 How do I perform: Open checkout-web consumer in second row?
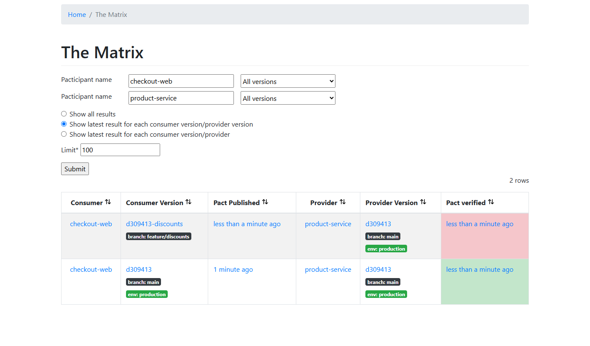coord(91,270)
